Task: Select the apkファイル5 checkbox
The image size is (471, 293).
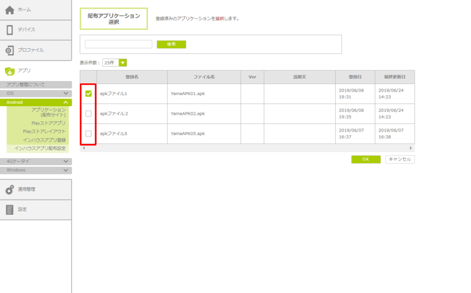Action: tap(88, 134)
